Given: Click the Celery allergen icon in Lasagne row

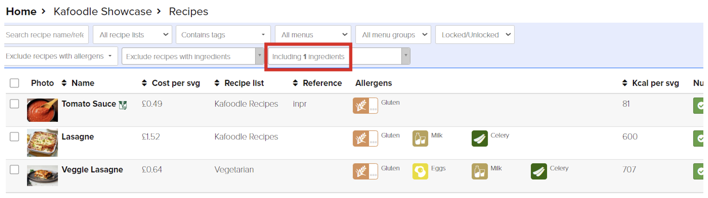Looking at the screenshot, I should click(480, 138).
